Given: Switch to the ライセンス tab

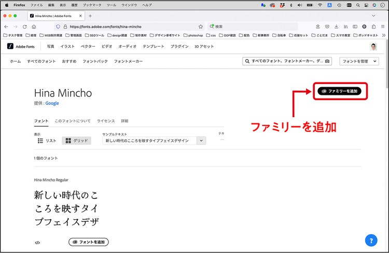Looking at the screenshot, I should [106, 121].
